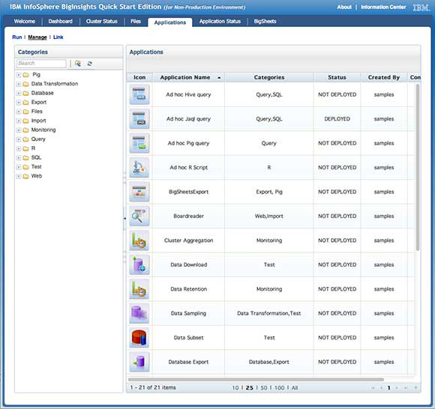Click the Database Export icon
This screenshot has width=435, height=409.
(139, 362)
